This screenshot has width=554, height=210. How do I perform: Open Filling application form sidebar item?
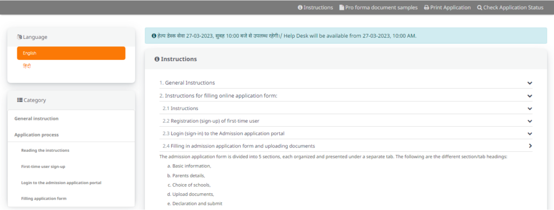pos(44,198)
